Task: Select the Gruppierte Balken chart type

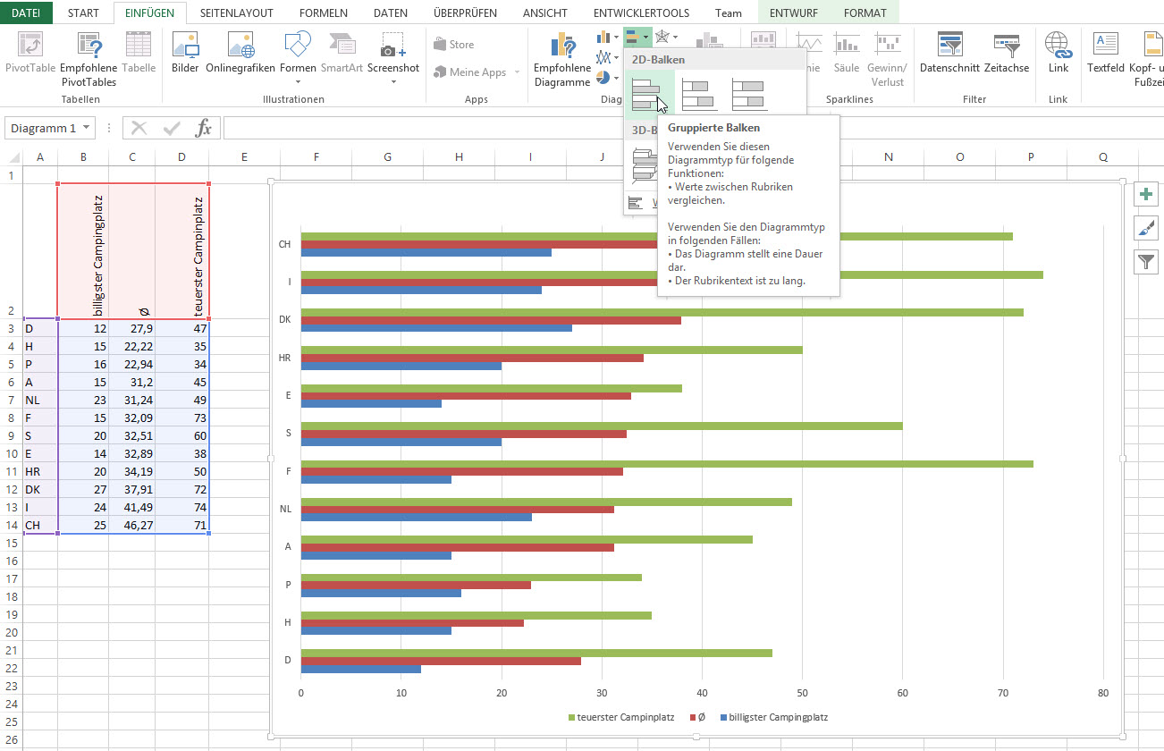Action: coord(646,95)
